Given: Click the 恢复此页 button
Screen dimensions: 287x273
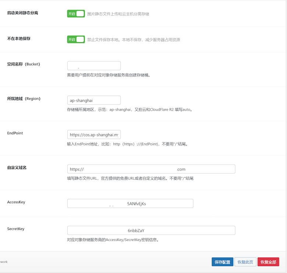Looking at the screenshot, I should 245,262.
